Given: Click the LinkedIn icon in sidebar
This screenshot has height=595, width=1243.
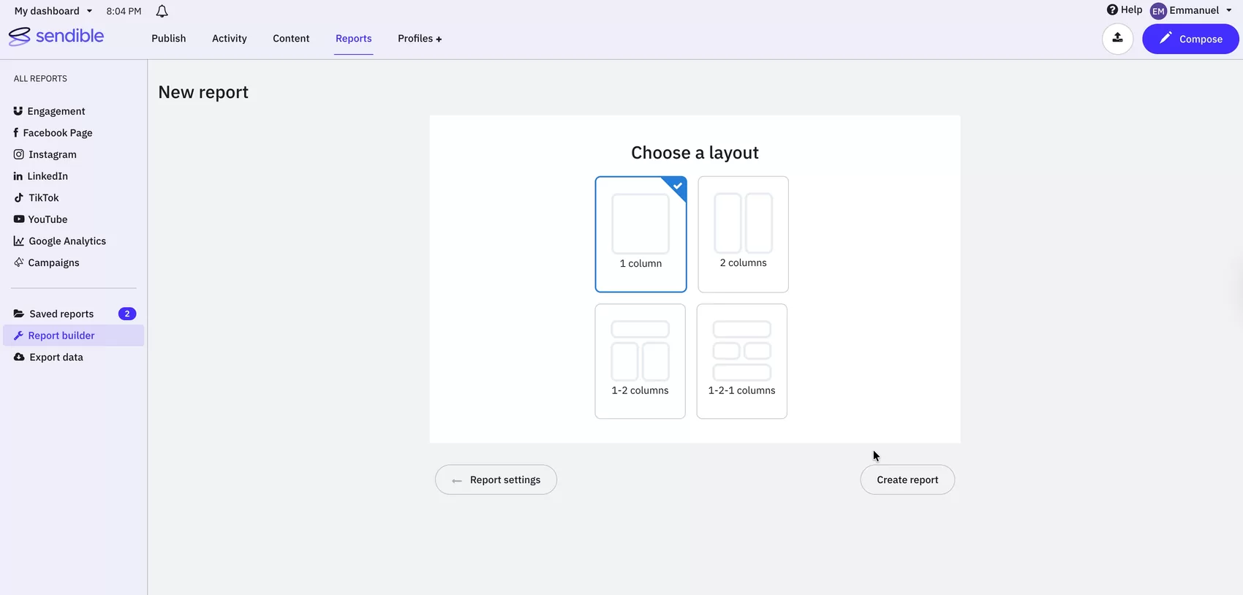Looking at the screenshot, I should tap(18, 176).
